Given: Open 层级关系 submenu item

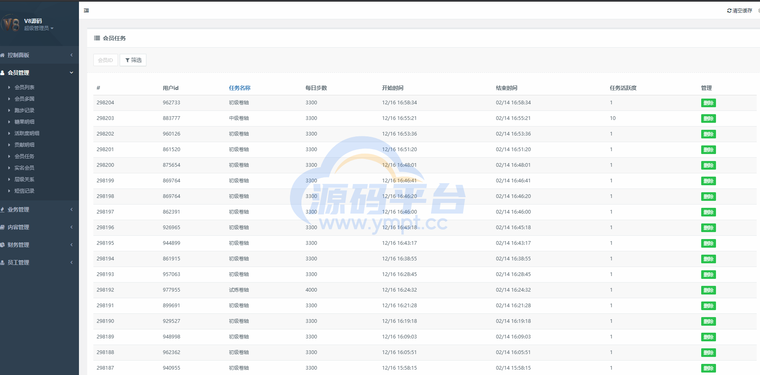Looking at the screenshot, I should pyautogui.click(x=24, y=179).
